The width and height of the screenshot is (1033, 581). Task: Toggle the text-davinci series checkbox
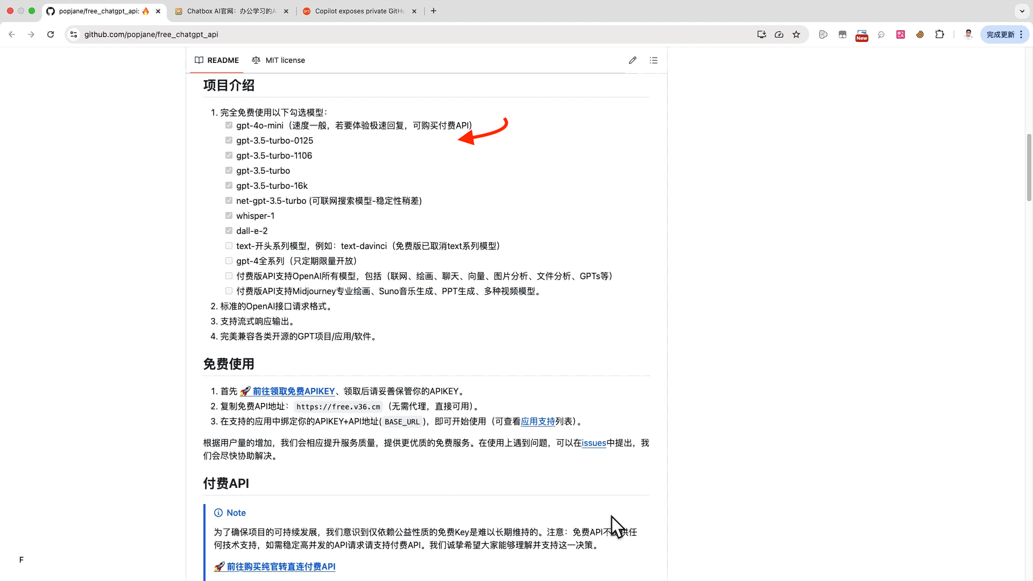click(x=229, y=246)
